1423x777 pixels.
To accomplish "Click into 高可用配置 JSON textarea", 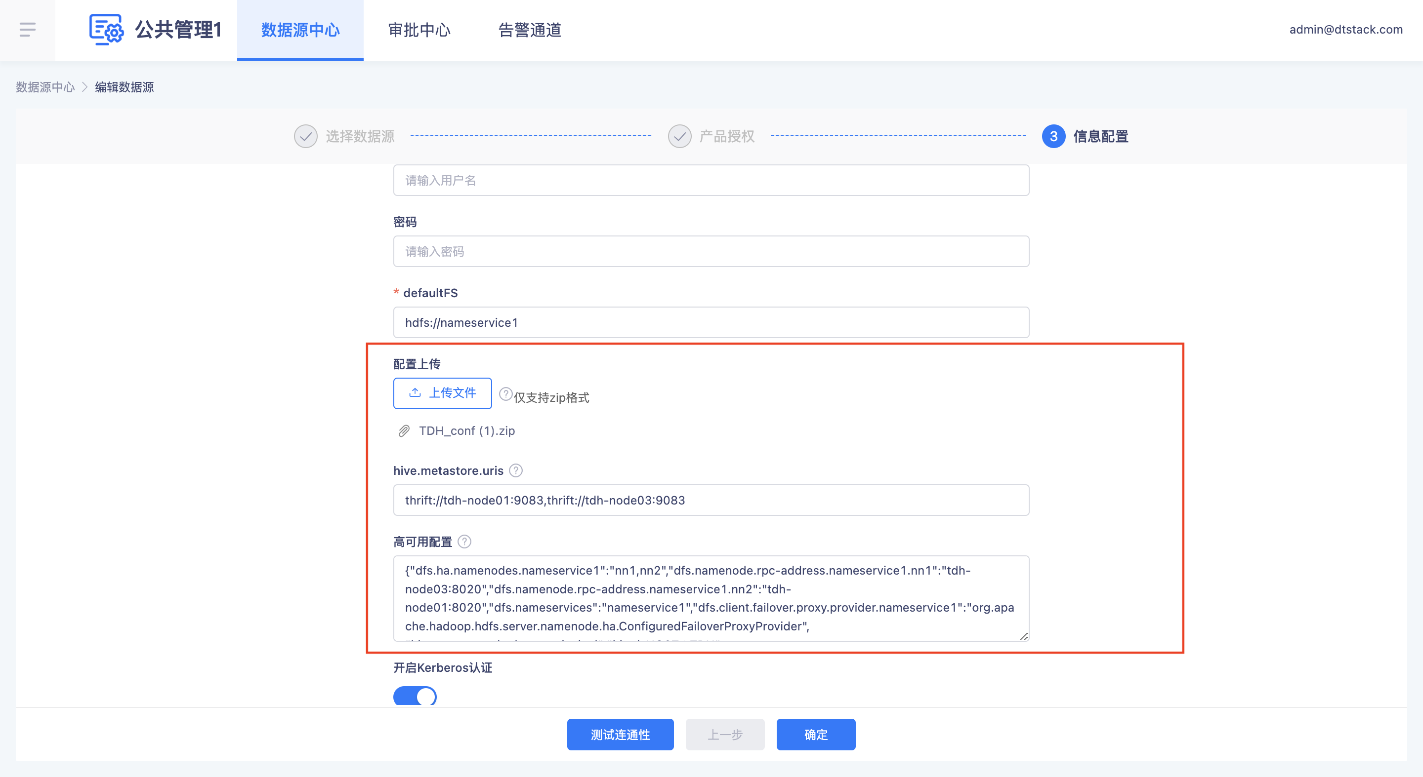I will pos(711,599).
